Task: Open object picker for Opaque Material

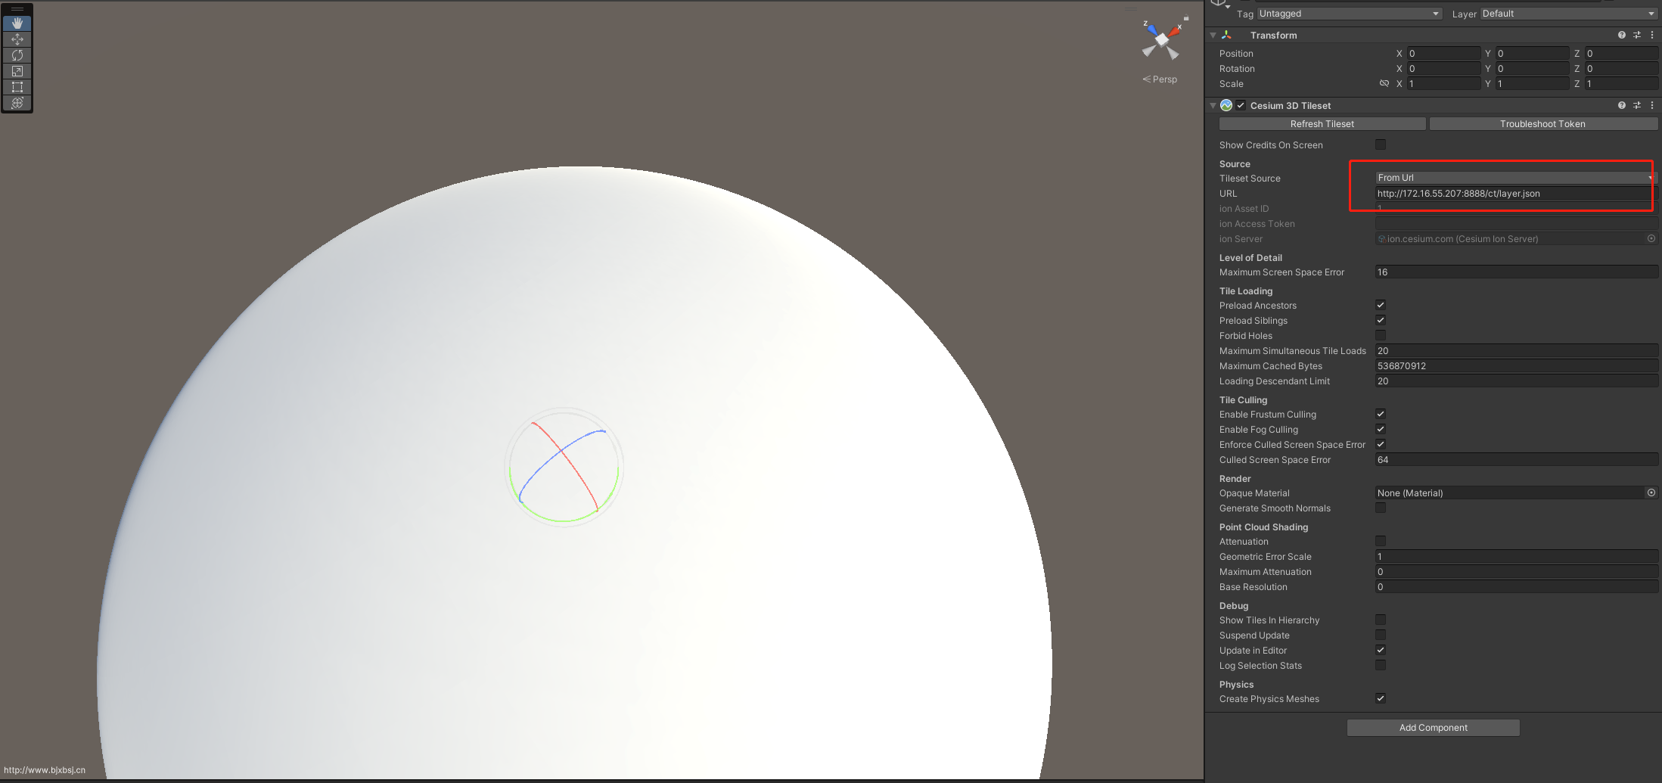Action: click(1651, 492)
